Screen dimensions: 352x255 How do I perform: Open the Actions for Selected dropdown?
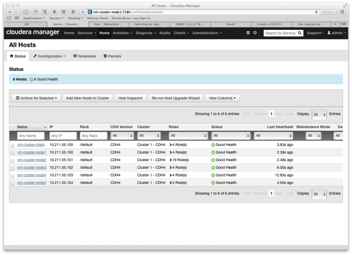[x=36, y=98]
